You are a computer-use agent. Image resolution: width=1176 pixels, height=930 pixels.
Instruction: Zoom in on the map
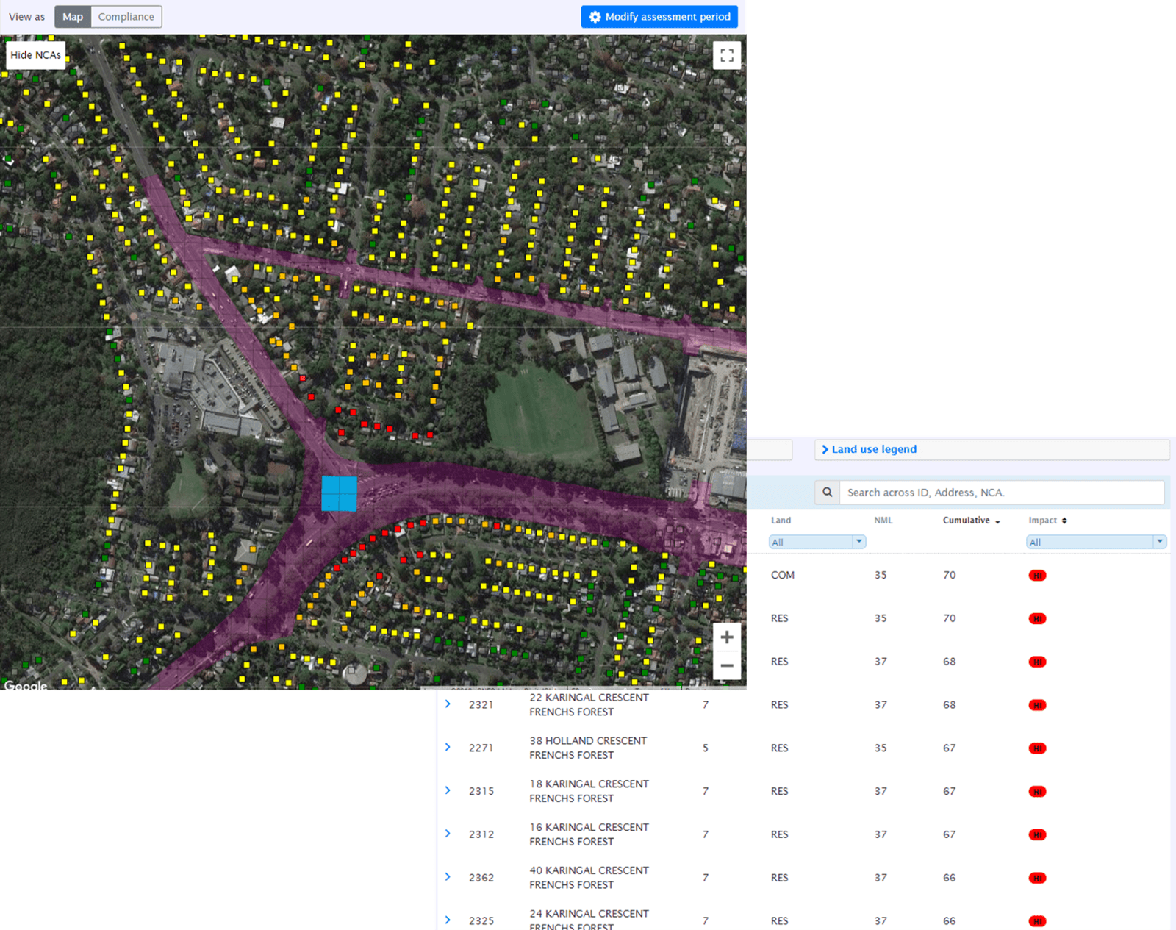pyautogui.click(x=726, y=637)
